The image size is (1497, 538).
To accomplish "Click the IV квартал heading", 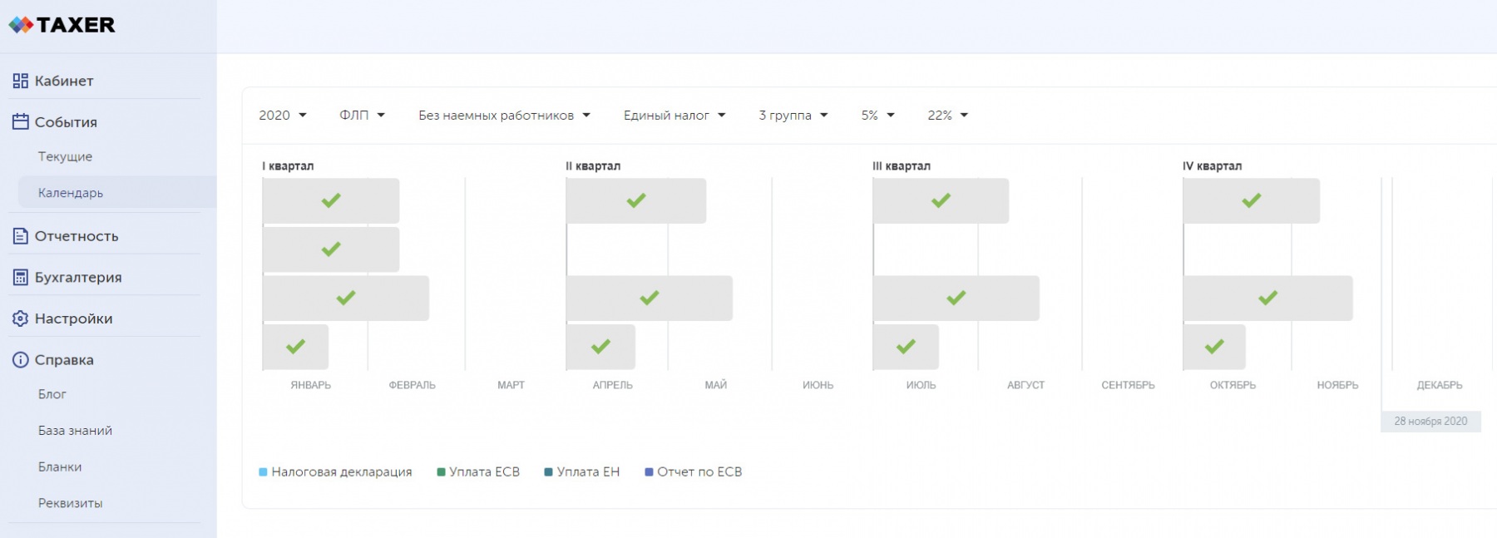I will [1213, 166].
